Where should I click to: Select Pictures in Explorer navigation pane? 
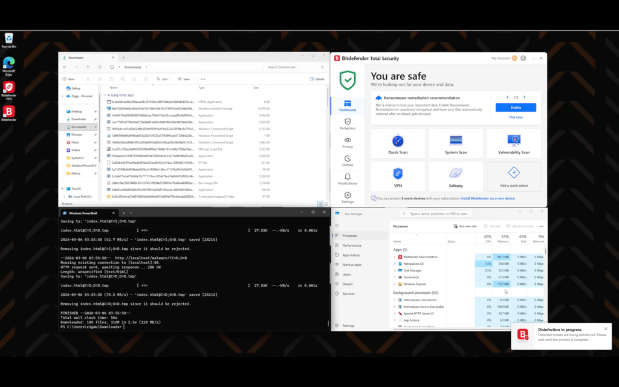pyautogui.click(x=77, y=135)
